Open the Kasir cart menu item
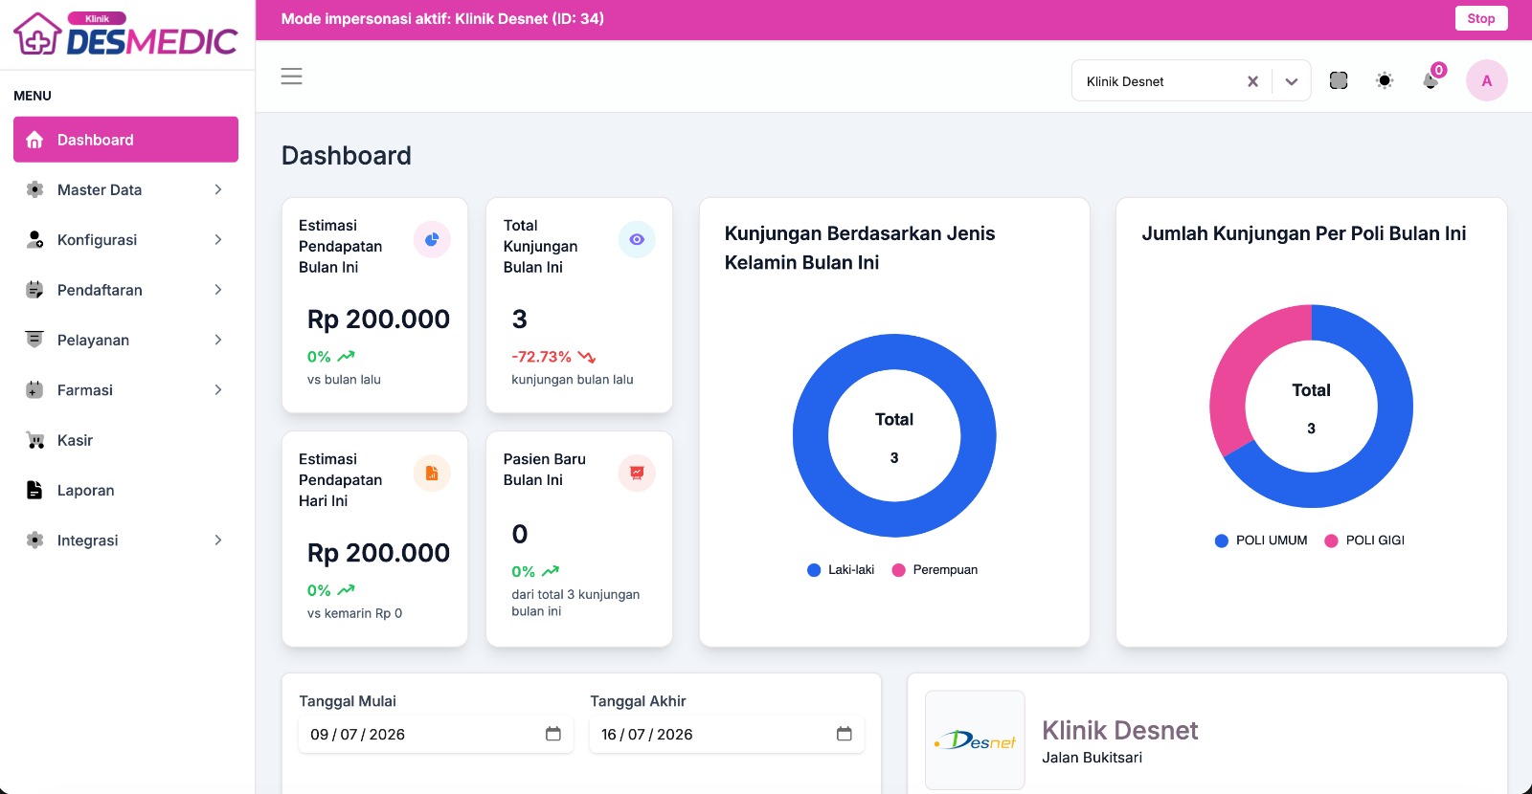Image resolution: width=1532 pixels, height=794 pixels. [x=125, y=440]
